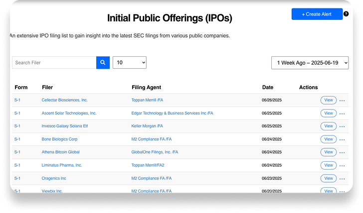Screen dimensions: 363x213
Task: Open three-dot menu for Invesco Galaxy Solana
Action: (342, 126)
